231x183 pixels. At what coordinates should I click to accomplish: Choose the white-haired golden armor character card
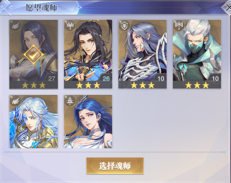[33, 122]
